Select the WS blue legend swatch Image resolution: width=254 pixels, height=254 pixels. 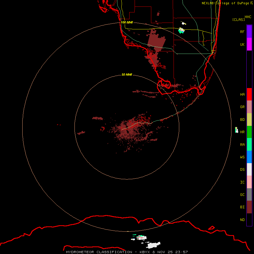click(249, 157)
